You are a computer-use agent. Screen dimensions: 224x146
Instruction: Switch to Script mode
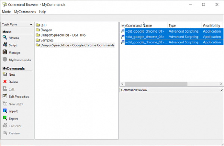(x=13, y=45)
